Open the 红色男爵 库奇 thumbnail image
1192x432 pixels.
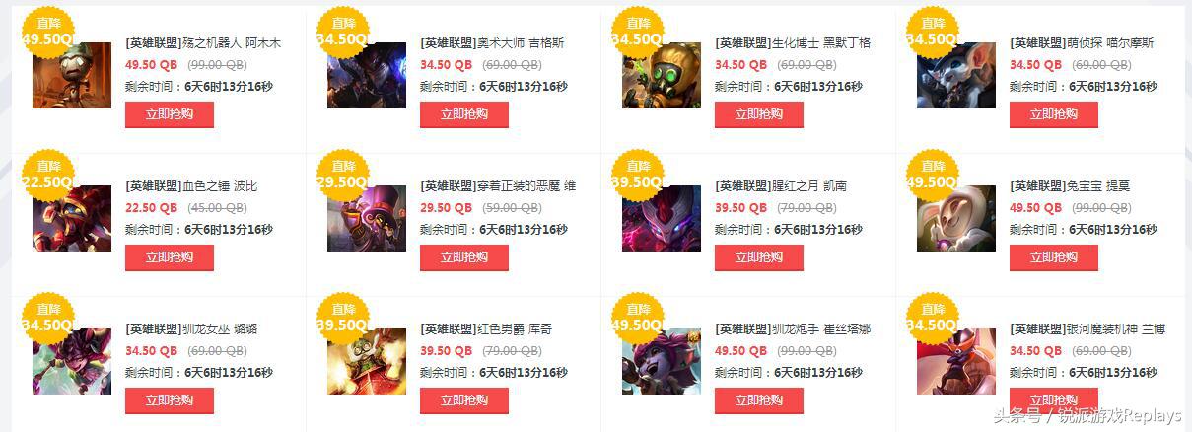coord(367,361)
